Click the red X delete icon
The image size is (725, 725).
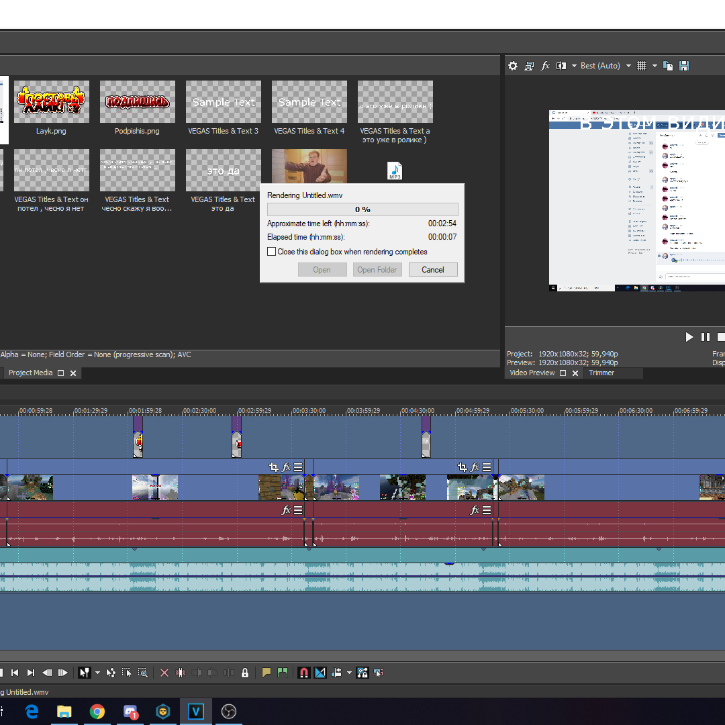click(x=164, y=673)
